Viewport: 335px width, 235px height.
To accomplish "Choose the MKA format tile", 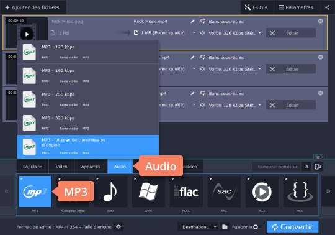I will point(300,191).
